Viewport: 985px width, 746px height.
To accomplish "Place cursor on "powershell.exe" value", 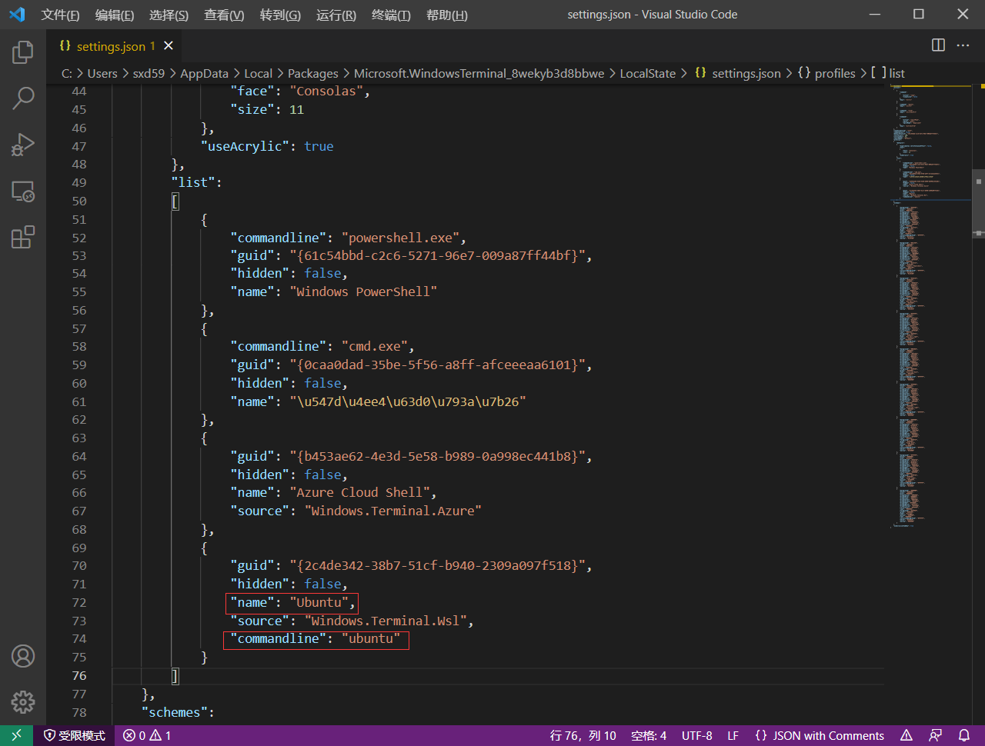I will [400, 238].
